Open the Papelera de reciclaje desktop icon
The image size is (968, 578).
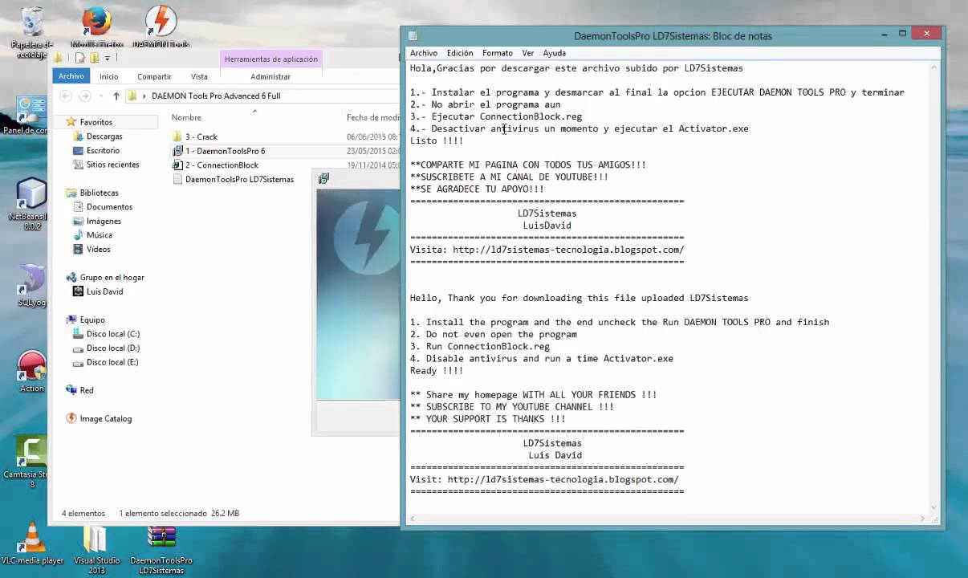[32, 31]
